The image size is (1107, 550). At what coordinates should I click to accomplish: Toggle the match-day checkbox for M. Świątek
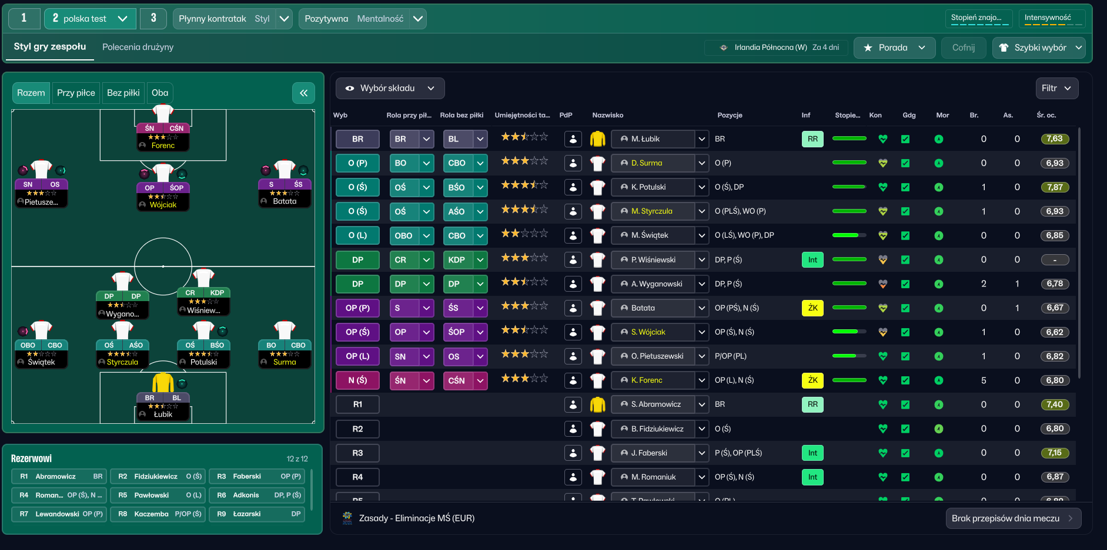point(905,236)
